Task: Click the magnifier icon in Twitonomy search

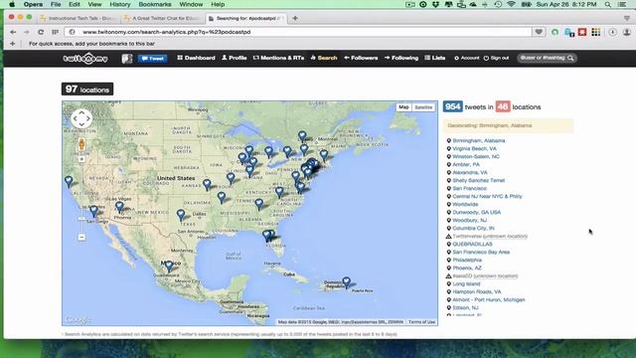Action: click(570, 58)
